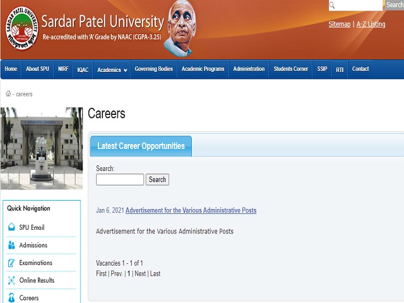
Task: Click the Online Results sidebar link
Action: 37,280
